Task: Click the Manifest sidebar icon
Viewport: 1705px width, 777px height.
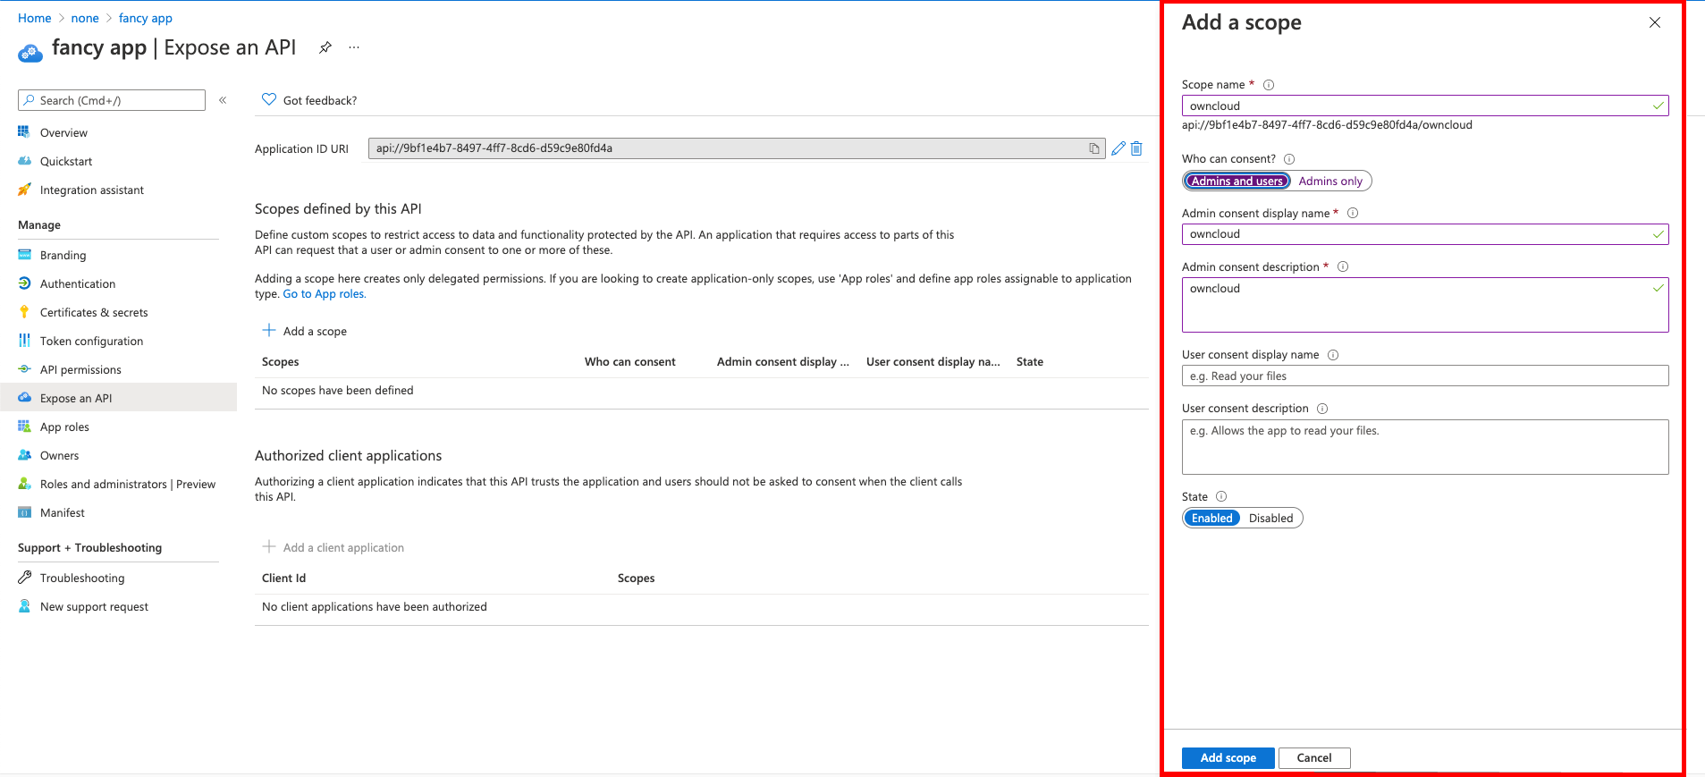Action: (24, 512)
